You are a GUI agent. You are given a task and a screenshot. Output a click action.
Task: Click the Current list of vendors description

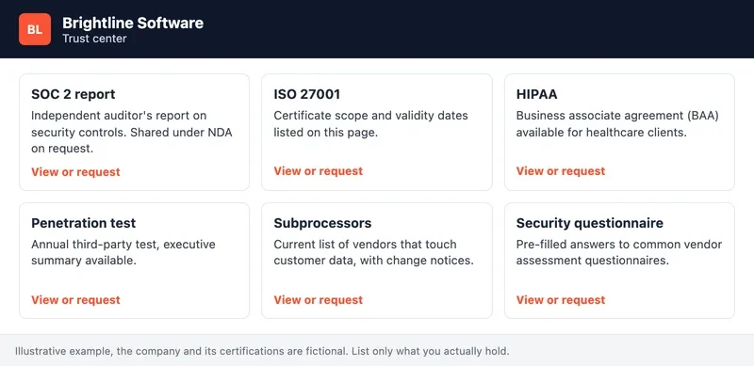(374, 253)
